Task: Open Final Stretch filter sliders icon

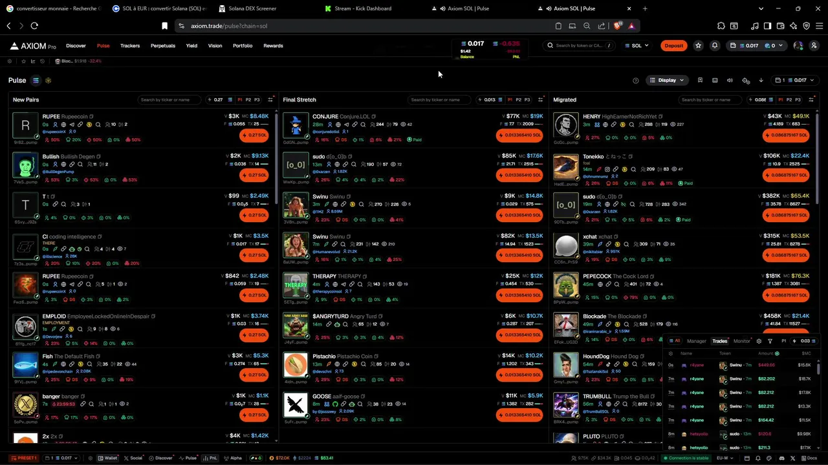Action: coord(541,100)
